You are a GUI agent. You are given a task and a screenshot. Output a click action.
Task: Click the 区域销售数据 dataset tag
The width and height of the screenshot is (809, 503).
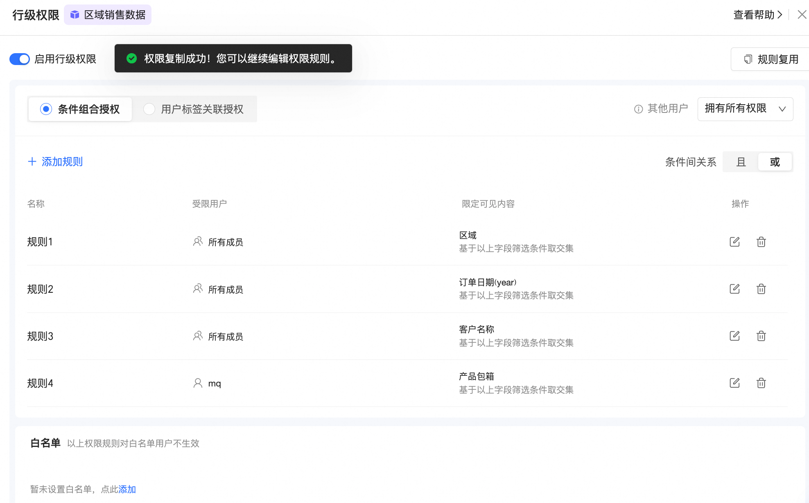tap(108, 15)
